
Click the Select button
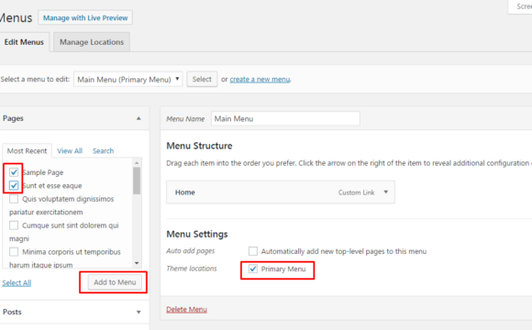point(202,79)
